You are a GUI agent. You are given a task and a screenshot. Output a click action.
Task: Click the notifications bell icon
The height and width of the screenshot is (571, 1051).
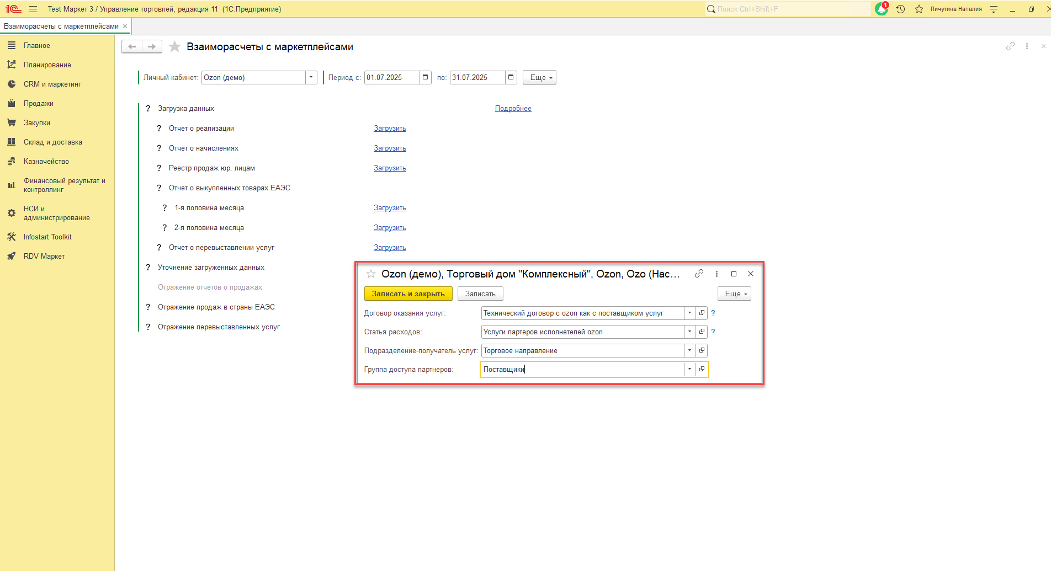(881, 9)
